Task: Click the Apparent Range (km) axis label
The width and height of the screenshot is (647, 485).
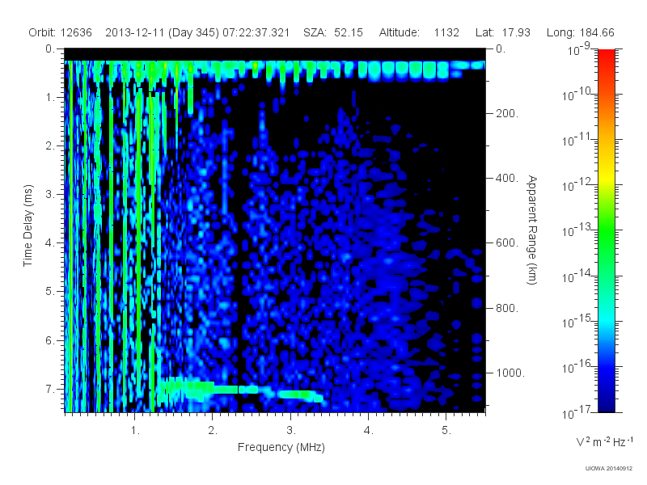Action: 532,230
